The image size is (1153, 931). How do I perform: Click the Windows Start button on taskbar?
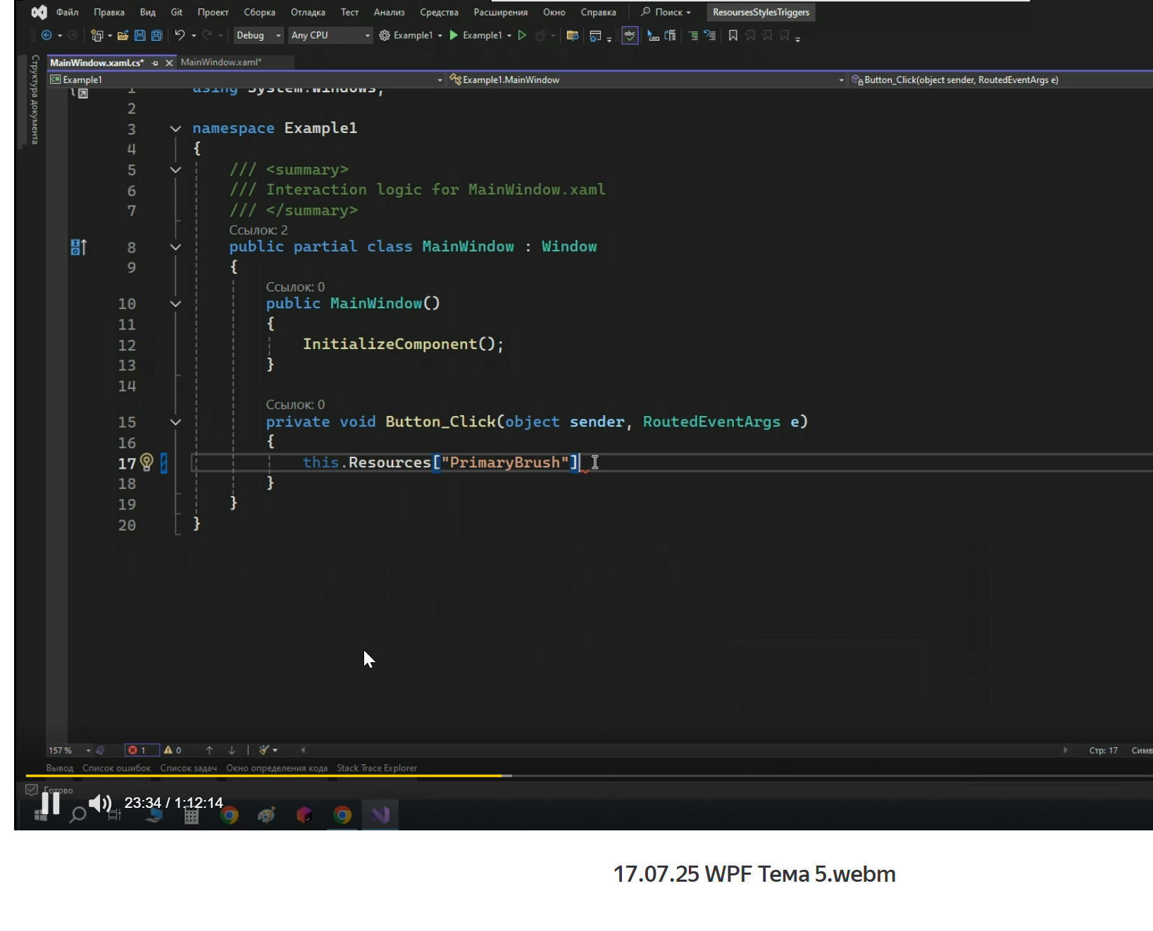point(41,816)
